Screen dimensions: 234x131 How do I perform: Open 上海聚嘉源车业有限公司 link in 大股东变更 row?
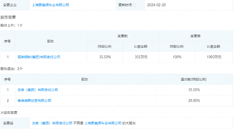tap(103, 123)
